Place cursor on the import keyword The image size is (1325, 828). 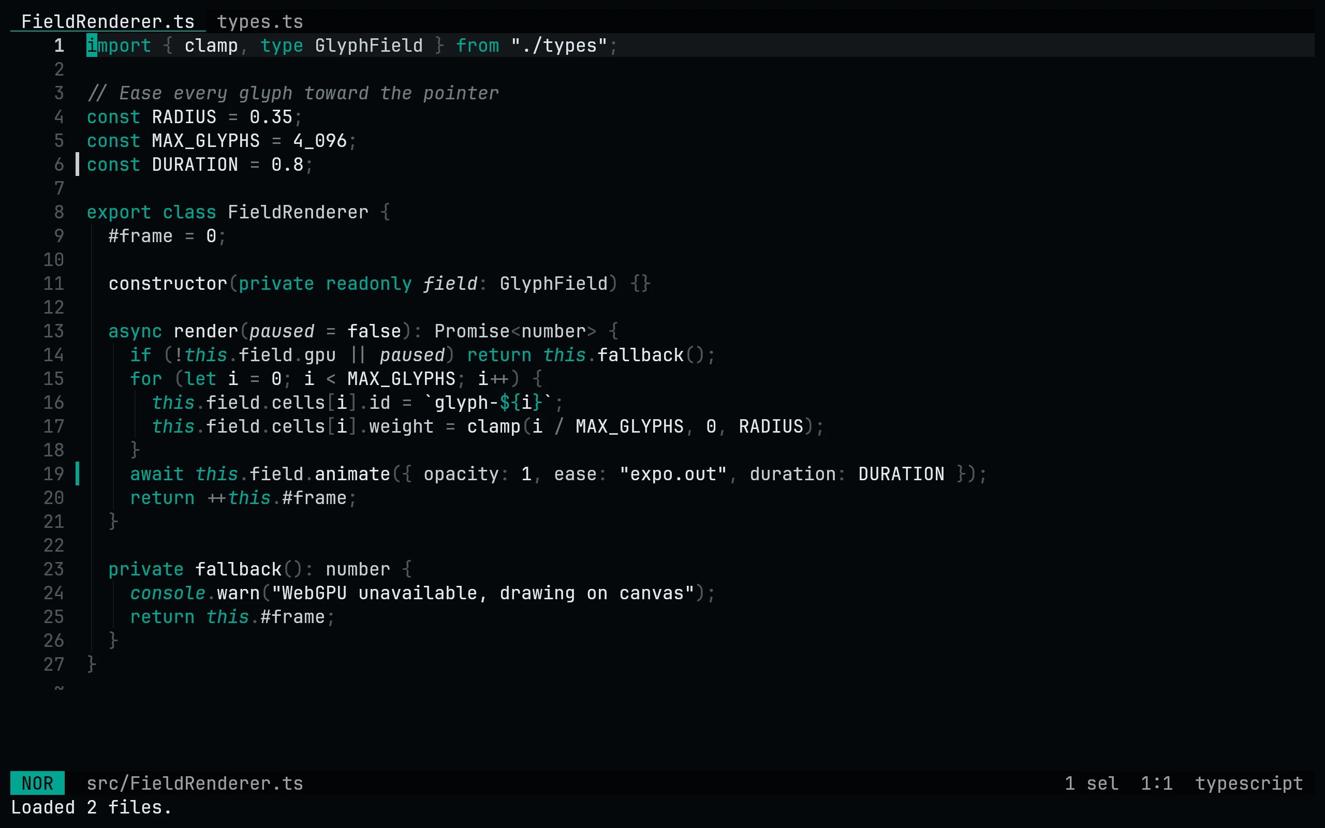pyautogui.click(x=119, y=46)
